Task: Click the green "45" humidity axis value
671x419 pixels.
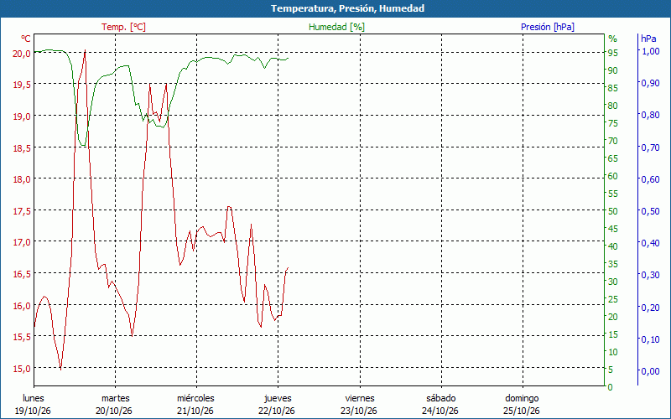Action: pyautogui.click(x=613, y=229)
